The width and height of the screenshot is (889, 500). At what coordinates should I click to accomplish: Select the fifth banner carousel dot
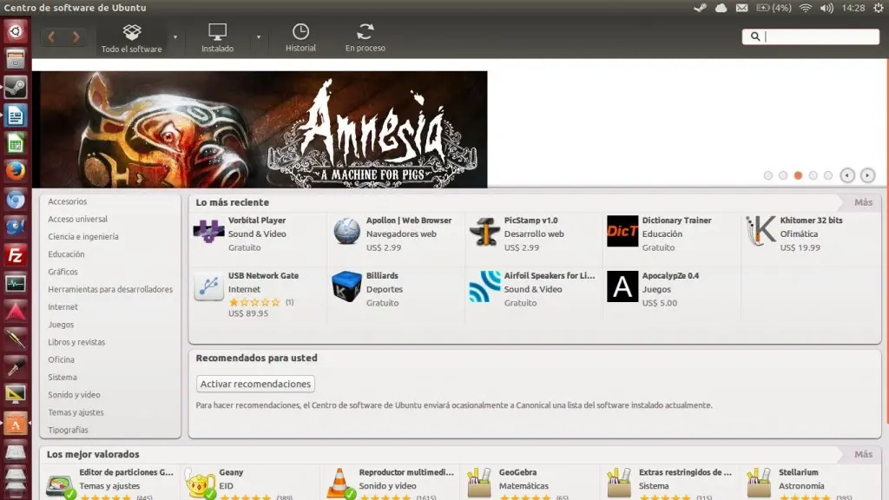tap(828, 175)
